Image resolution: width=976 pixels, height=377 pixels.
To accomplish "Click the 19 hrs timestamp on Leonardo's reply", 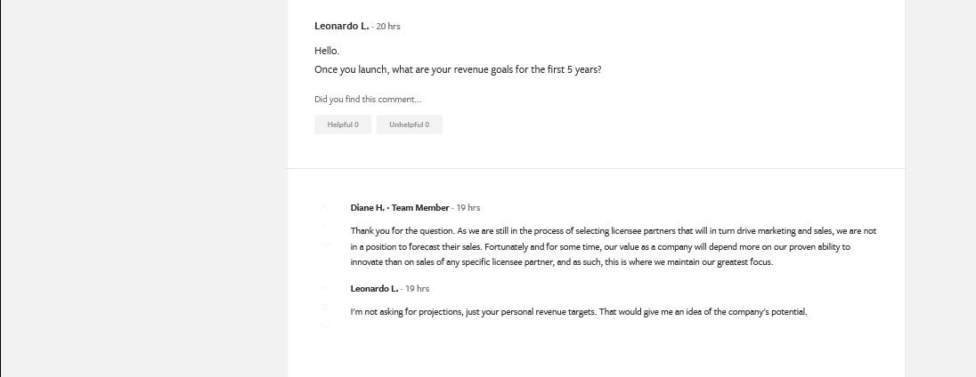I will [x=417, y=289].
